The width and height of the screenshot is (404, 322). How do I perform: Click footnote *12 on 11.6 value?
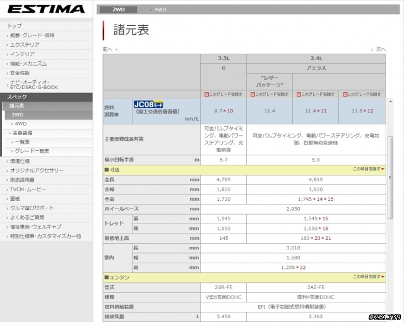click(368, 111)
